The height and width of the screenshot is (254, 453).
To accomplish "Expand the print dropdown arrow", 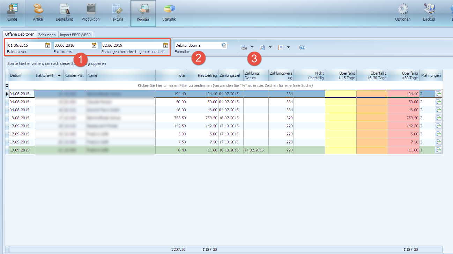I will (x=252, y=47).
